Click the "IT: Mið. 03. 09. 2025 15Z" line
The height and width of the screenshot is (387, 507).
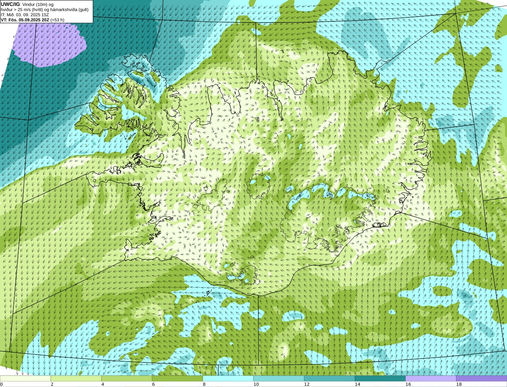click(x=25, y=15)
